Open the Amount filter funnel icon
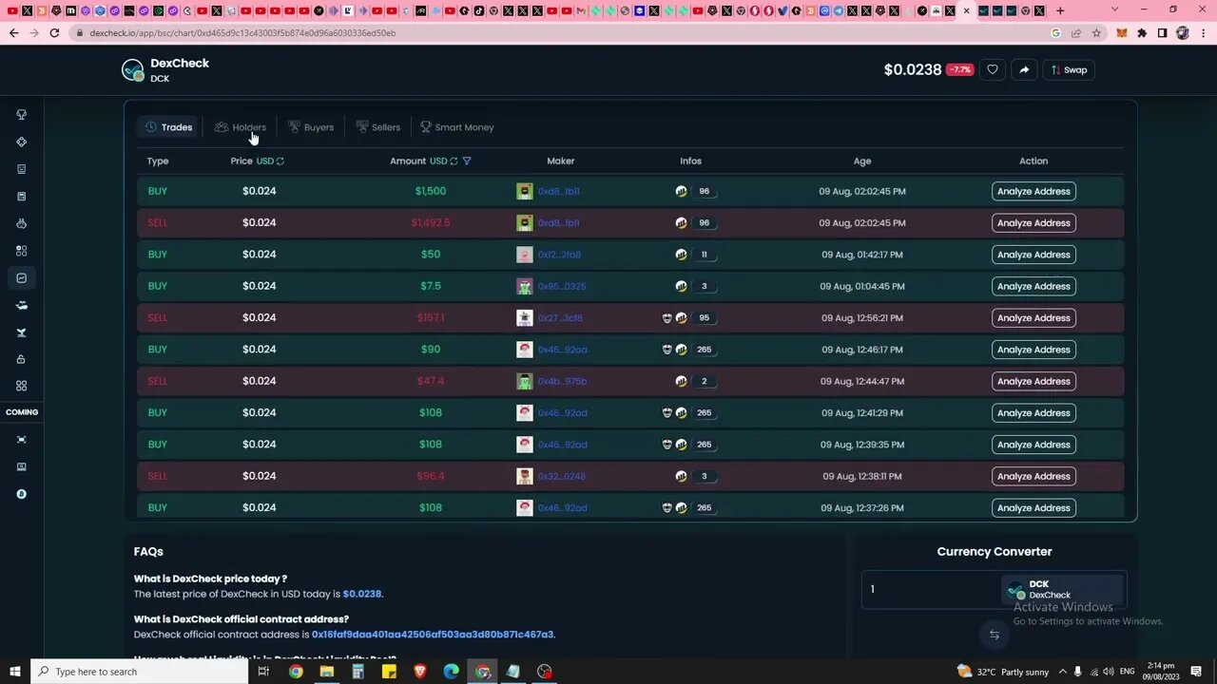Viewport: 1217px width, 684px height. [x=467, y=161]
